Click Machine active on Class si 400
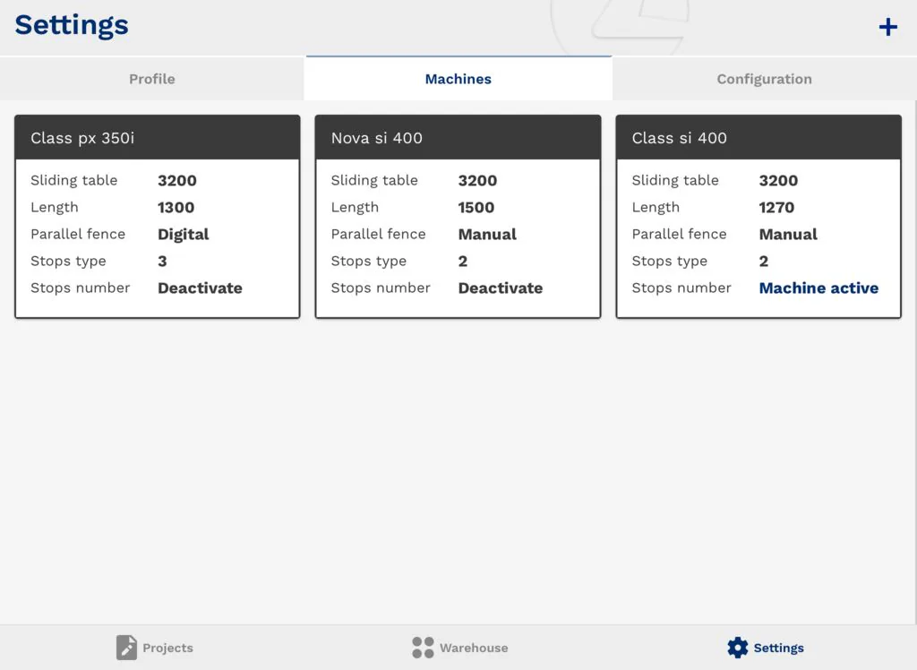Image resolution: width=917 pixels, height=670 pixels. (x=818, y=288)
